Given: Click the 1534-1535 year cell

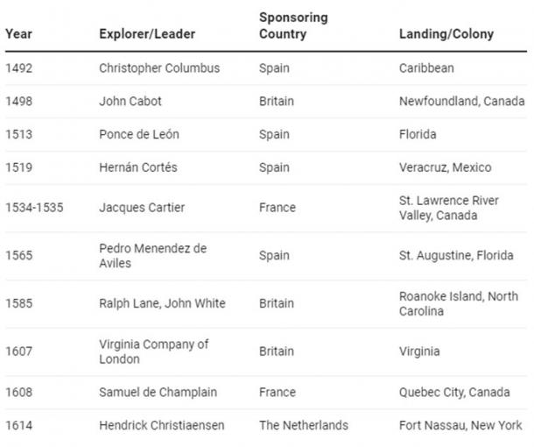Looking at the screenshot, I should [x=34, y=208].
